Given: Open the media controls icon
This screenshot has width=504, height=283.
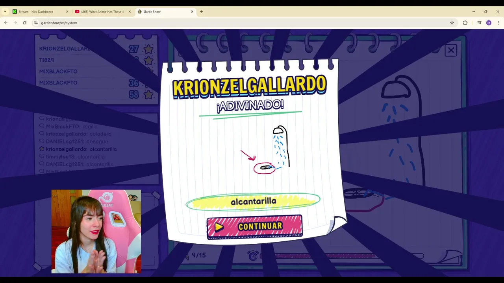Looking at the screenshot, I should tap(479, 23).
